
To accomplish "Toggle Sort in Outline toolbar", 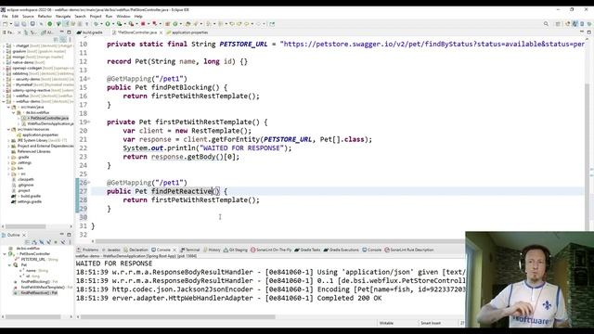I will click(x=34, y=242).
